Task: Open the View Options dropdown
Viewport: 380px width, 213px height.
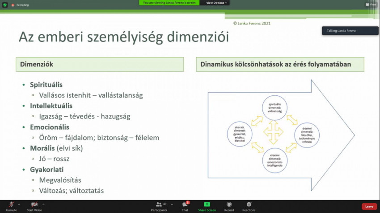Action: coord(217,3)
